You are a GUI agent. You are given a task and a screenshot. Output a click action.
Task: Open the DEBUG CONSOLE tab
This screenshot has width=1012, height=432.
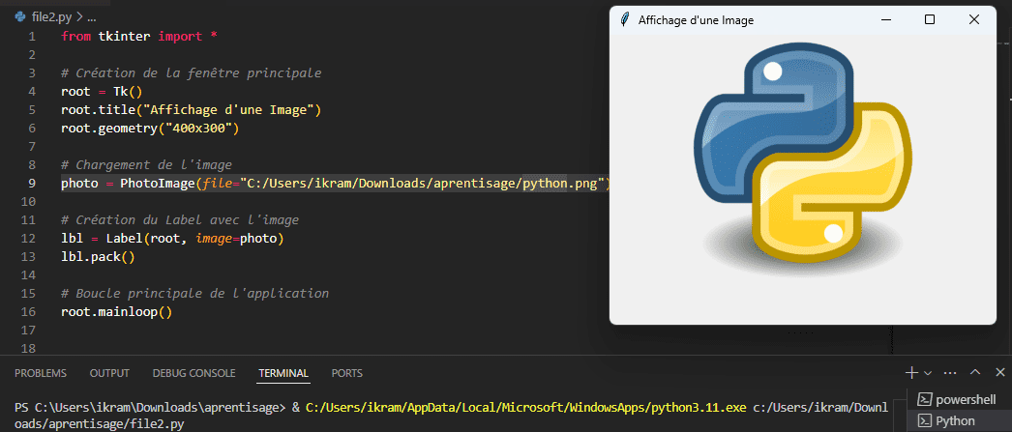click(x=193, y=373)
